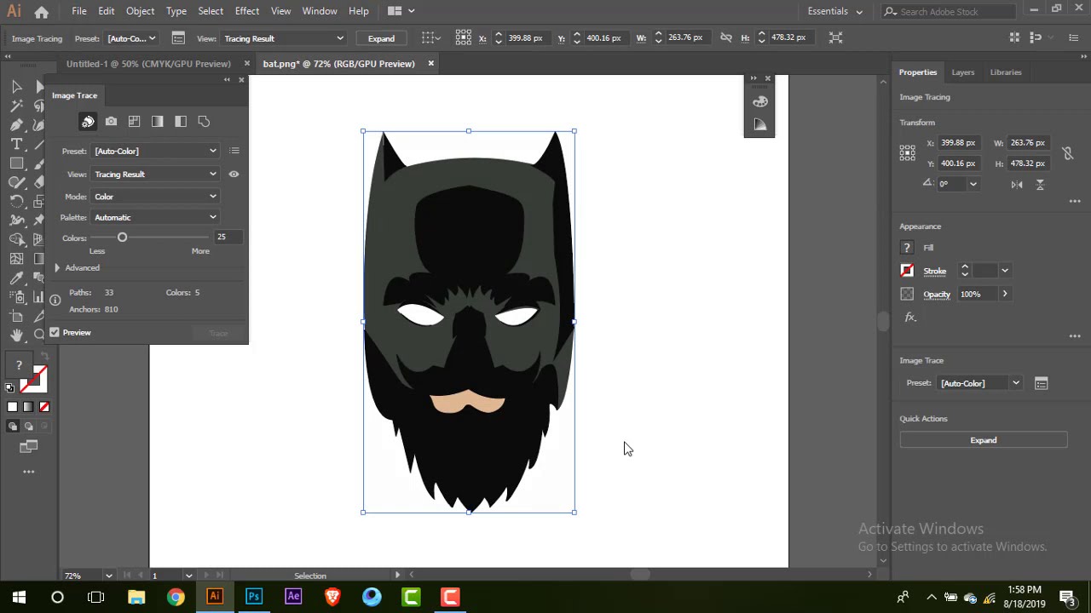This screenshot has height=613, width=1091.
Task: Select the Rectangle tool
Action: click(16, 163)
